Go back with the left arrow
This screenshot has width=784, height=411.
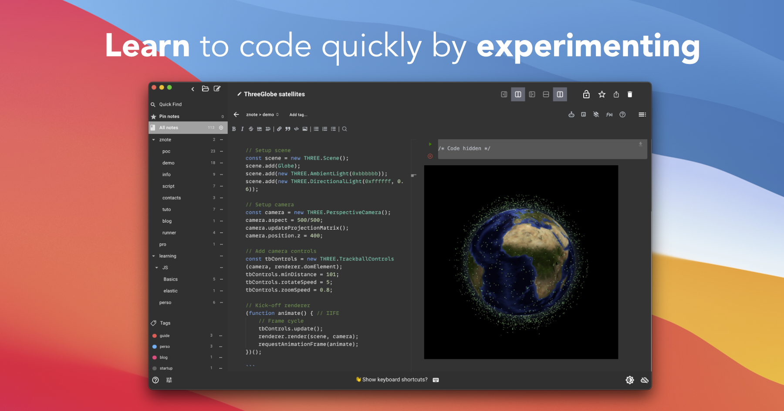(236, 114)
